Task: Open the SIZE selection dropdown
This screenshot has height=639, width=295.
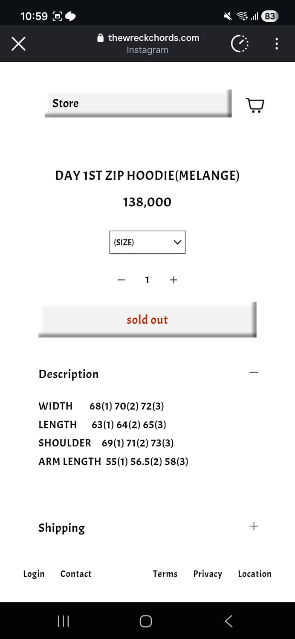Action: tap(147, 242)
